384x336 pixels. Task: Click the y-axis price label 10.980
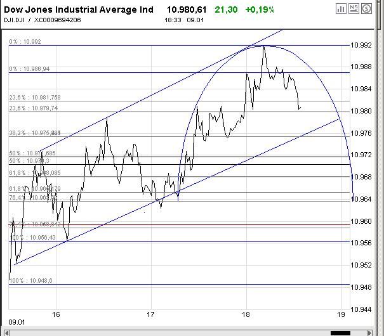pyautogui.click(x=361, y=111)
